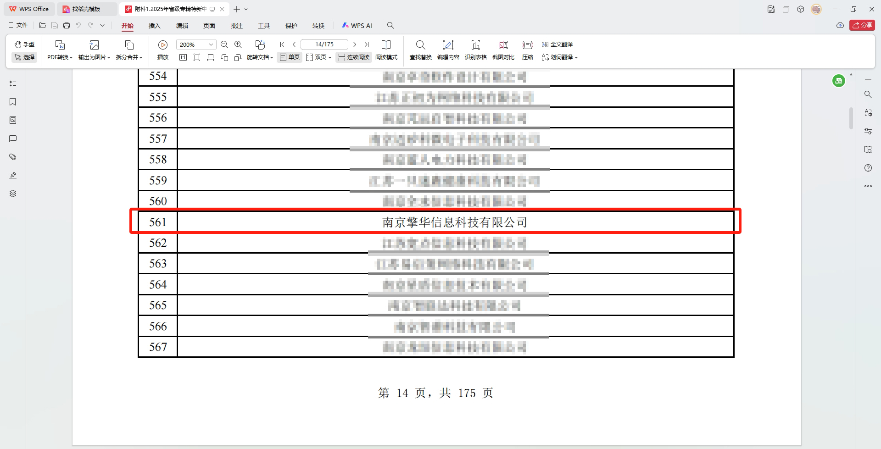
Task: Click the page number field showing 14/175
Action: [324, 44]
